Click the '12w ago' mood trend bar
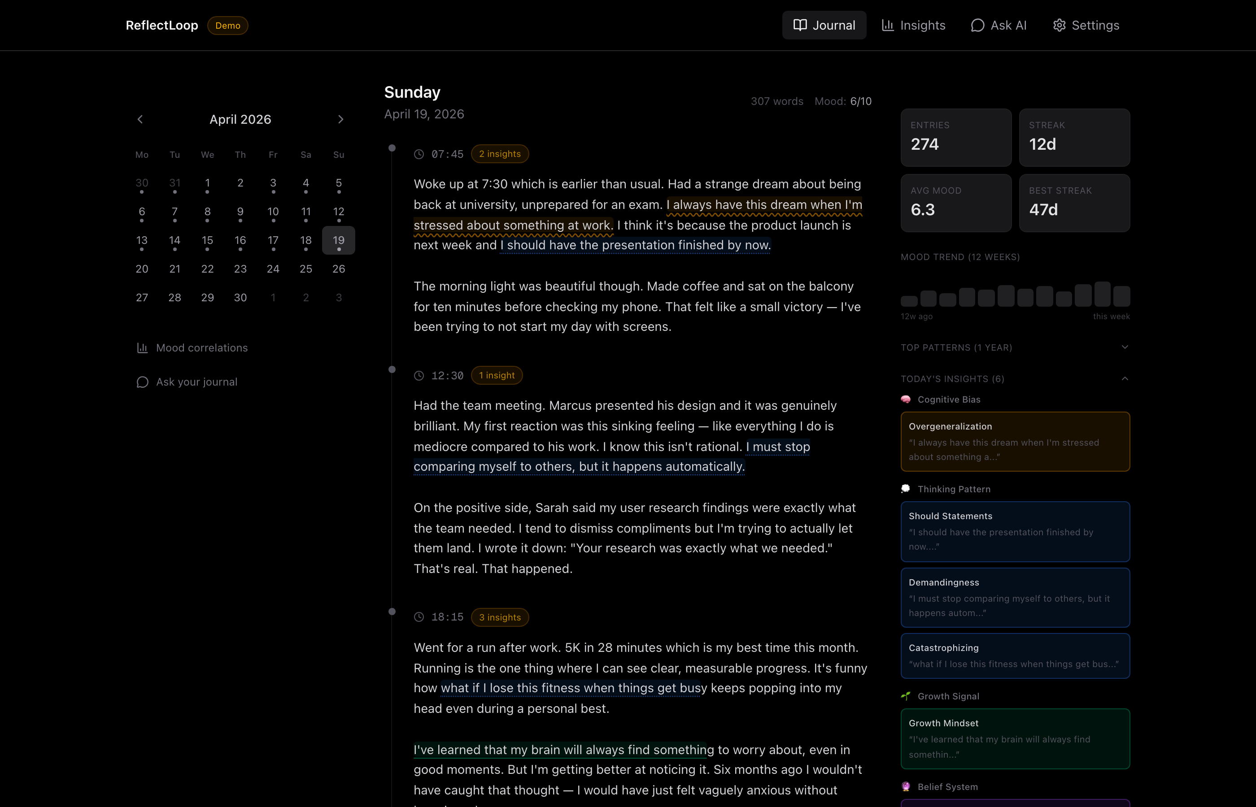1256x807 pixels. point(909,301)
